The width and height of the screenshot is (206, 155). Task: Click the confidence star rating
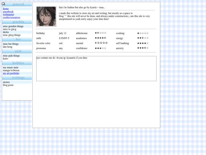(100, 48)
